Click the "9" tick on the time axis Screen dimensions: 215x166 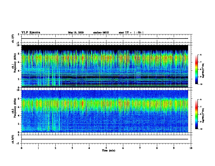click(x=174, y=148)
